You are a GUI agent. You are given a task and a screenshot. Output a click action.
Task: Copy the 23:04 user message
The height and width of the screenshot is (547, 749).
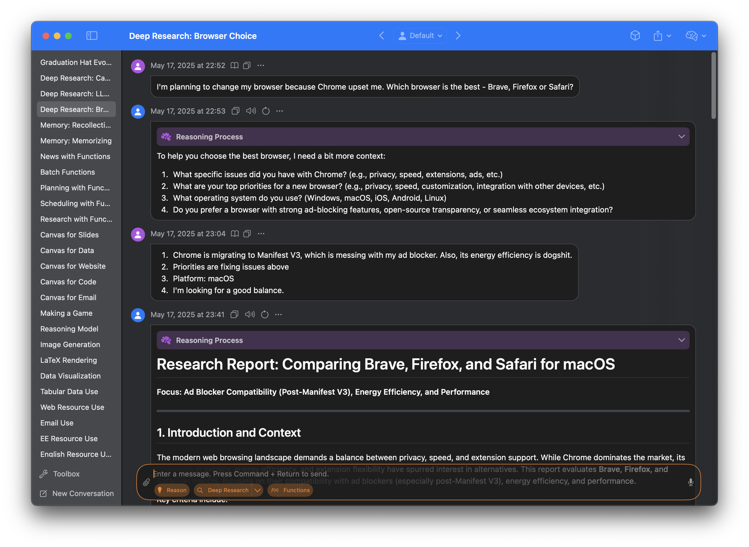247,234
